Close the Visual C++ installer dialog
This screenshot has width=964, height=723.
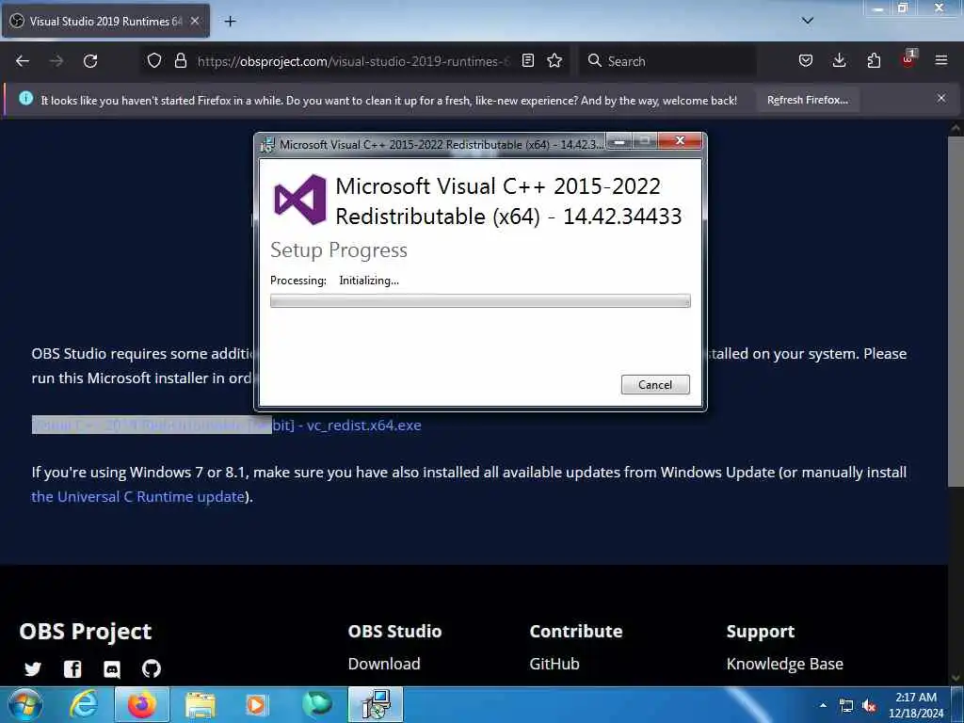pyautogui.click(x=680, y=141)
